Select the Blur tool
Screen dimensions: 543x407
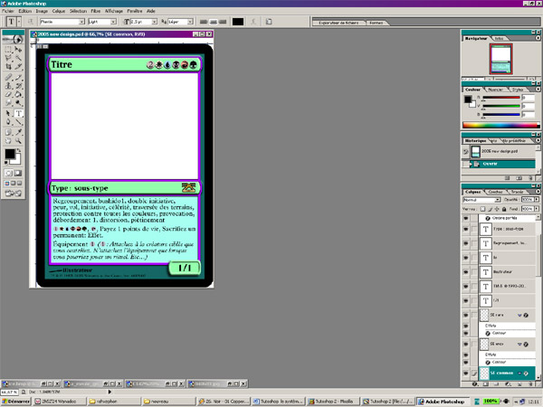(8, 103)
